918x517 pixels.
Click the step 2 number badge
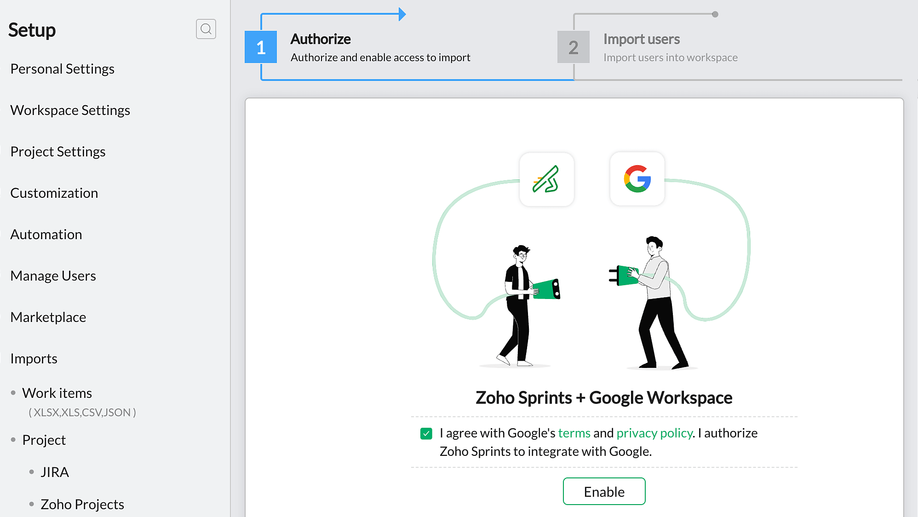point(573,47)
